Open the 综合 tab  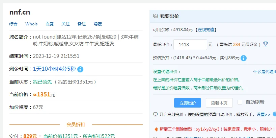click(13, 24)
